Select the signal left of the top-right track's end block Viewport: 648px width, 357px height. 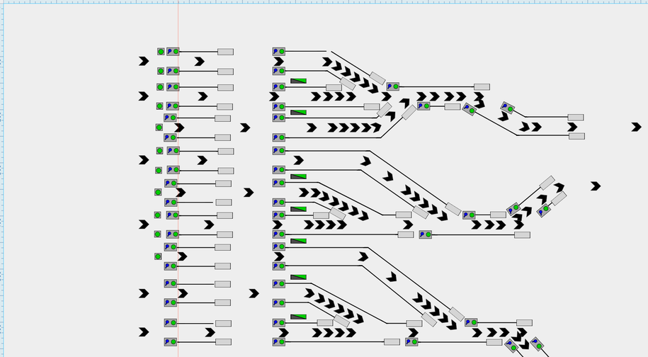click(392, 86)
